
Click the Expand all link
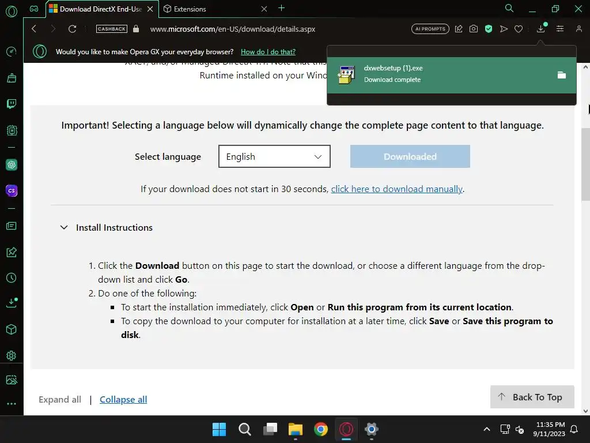pos(60,399)
